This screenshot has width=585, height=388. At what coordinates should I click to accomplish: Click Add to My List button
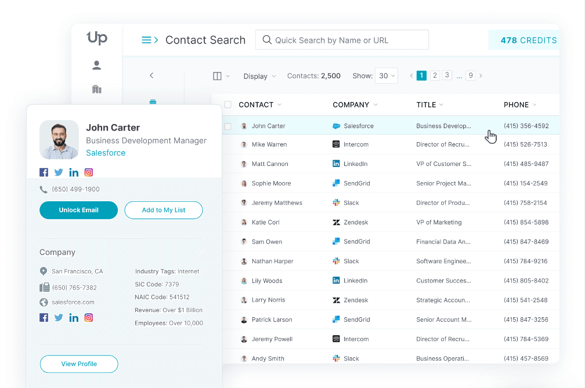[x=164, y=210]
